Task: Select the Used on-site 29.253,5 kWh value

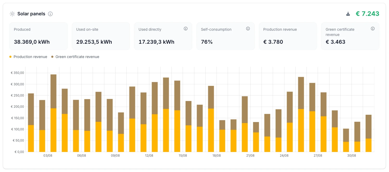Action: click(x=94, y=42)
